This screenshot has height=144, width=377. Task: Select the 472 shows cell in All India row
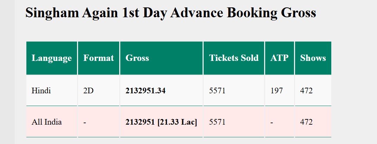click(x=306, y=122)
